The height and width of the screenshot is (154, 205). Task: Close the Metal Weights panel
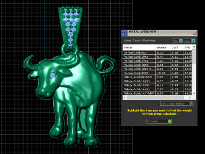194,33
